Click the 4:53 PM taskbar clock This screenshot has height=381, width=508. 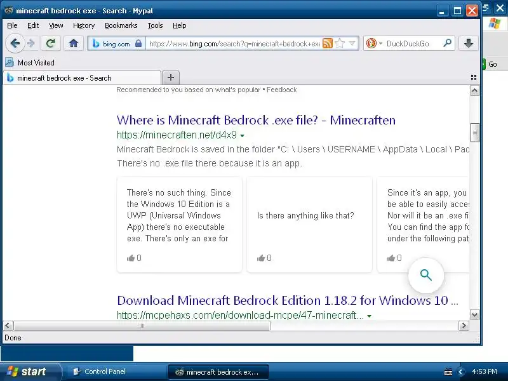point(485,371)
